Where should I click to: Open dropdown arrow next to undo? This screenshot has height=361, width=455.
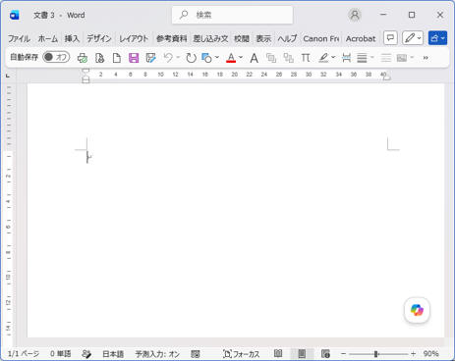click(x=178, y=58)
